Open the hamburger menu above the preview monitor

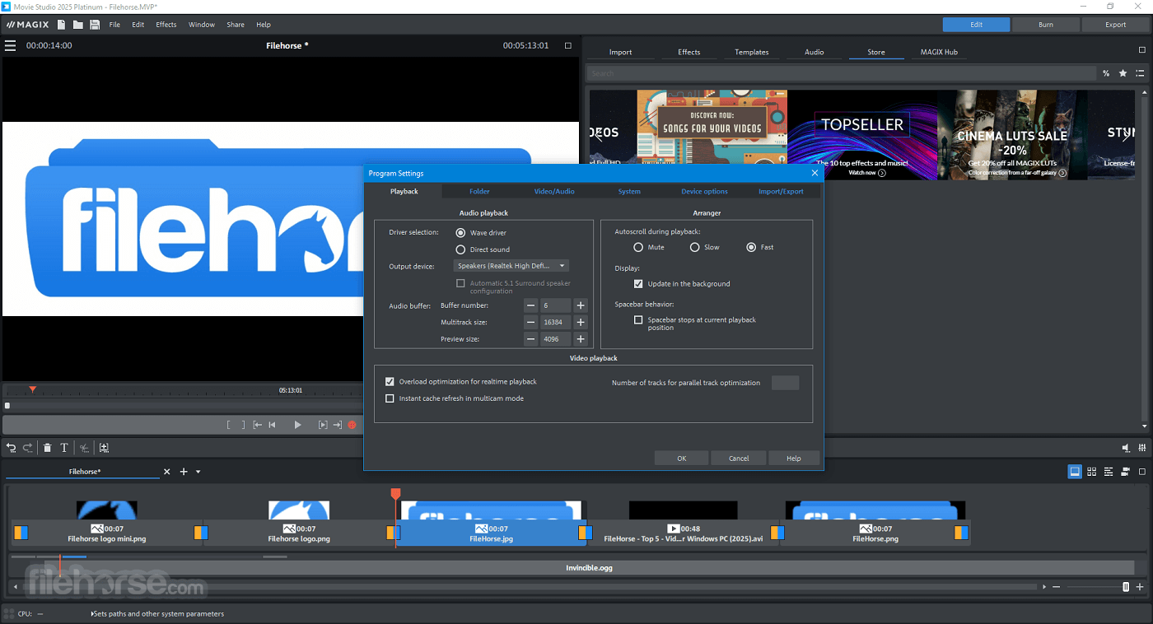click(11, 45)
